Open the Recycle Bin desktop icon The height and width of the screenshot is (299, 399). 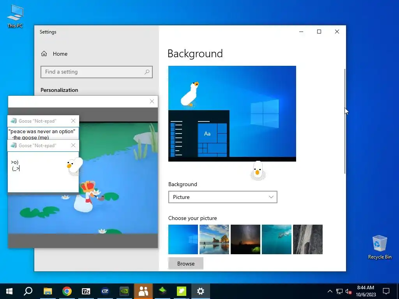click(x=380, y=247)
